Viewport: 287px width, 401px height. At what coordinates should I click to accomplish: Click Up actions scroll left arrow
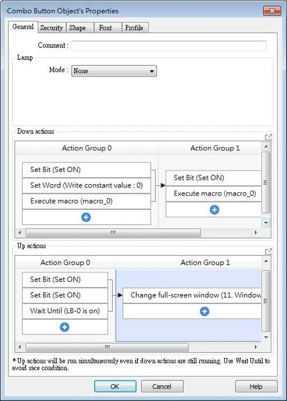[x=20, y=347]
